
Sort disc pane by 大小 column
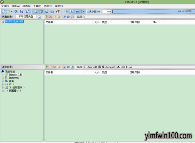click(x=93, y=22)
